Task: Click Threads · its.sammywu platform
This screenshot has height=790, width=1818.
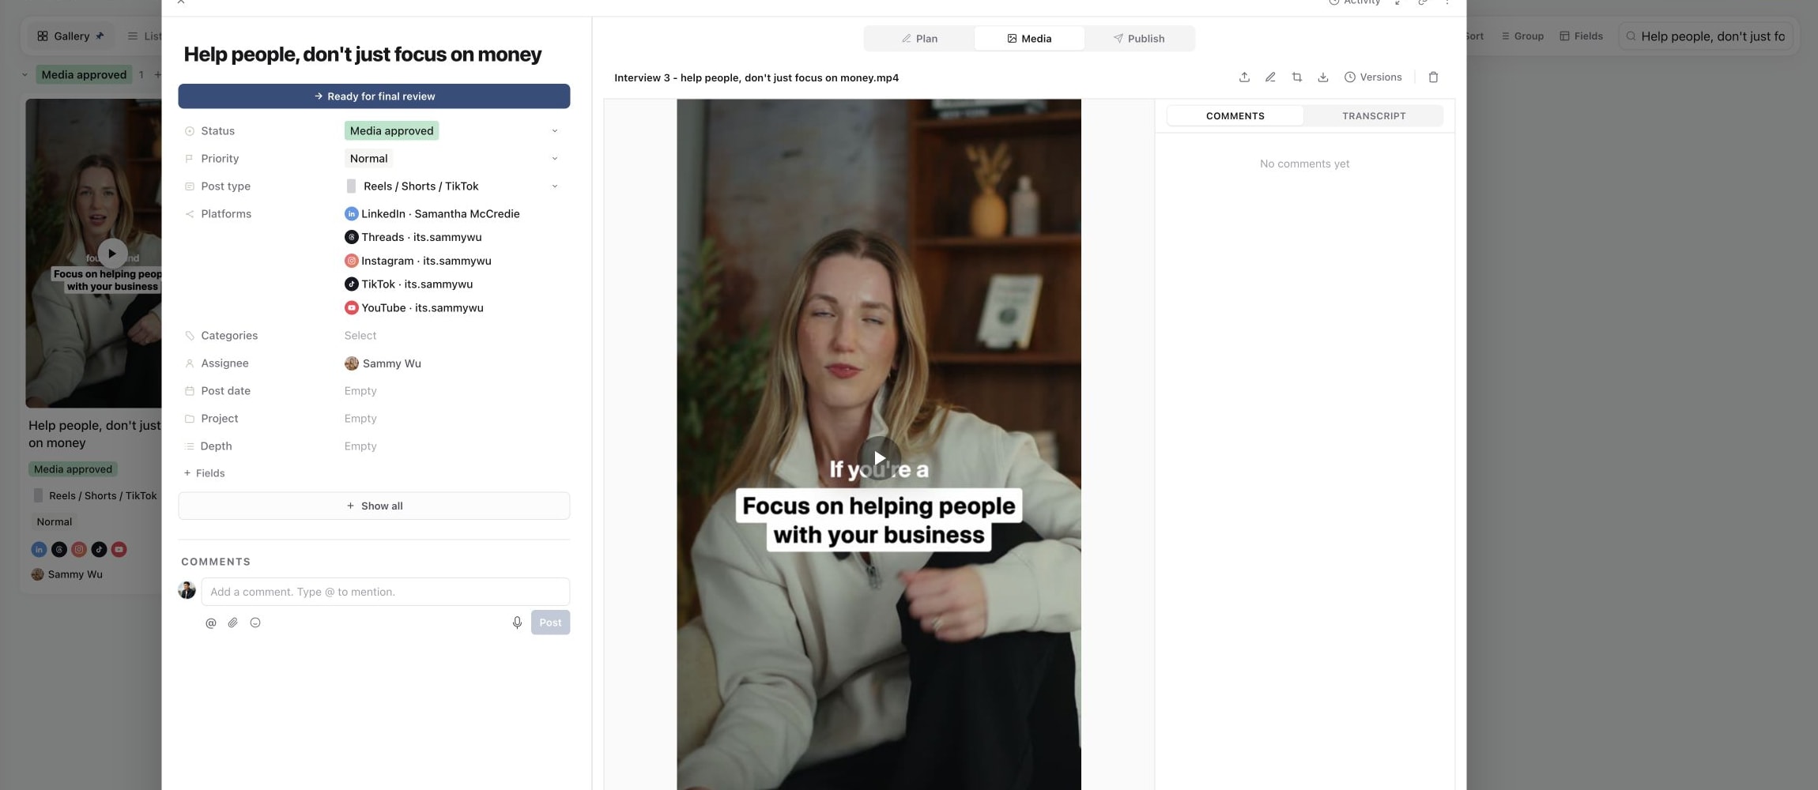Action: [x=413, y=237]
